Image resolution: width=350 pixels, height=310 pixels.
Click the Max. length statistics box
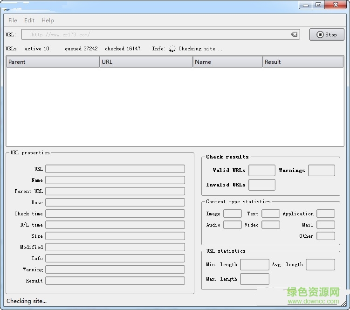(254, 279)
